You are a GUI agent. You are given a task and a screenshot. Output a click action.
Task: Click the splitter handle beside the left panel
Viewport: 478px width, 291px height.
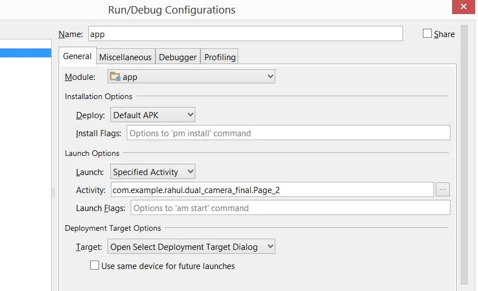click(53, 192)
